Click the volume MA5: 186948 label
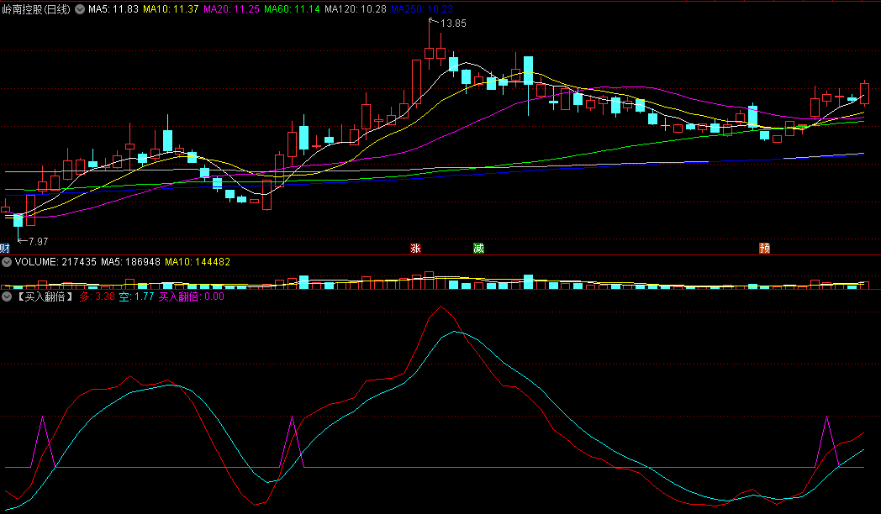 point(130,262)
